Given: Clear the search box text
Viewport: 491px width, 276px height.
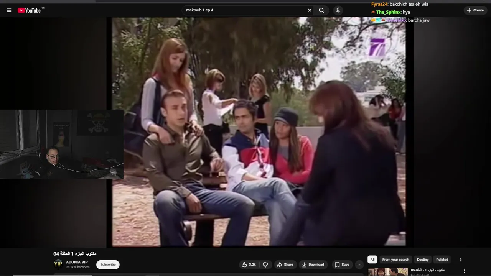Looking at the screenshot, I should [x=310, y=10].
